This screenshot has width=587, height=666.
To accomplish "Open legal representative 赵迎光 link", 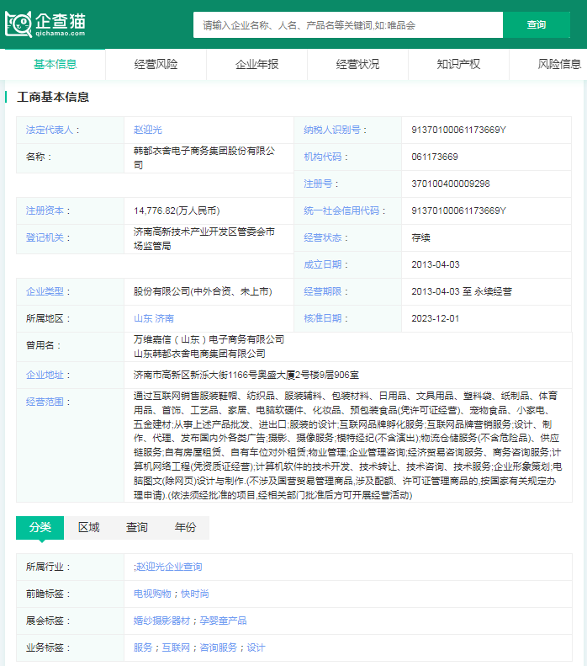I will (x=148, y=130).
